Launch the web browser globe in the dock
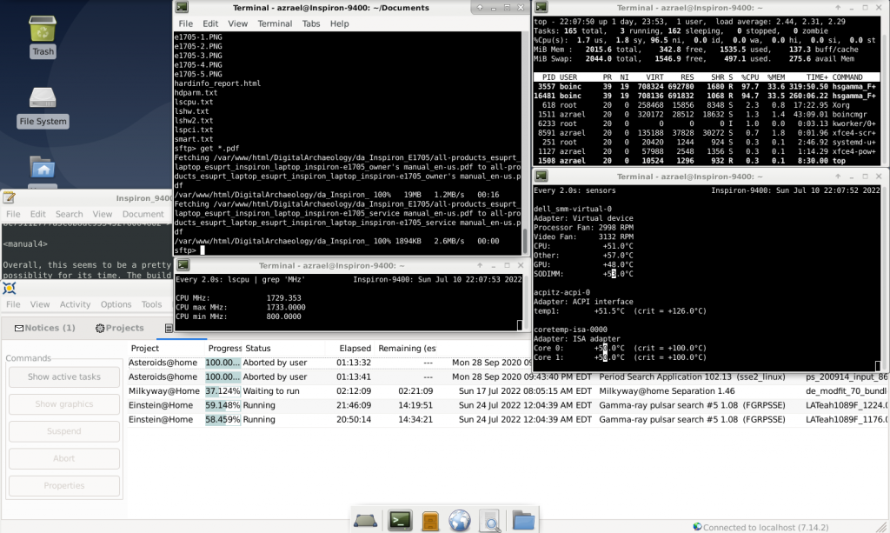This screenshot has width=890, height=533. (460, 521)
